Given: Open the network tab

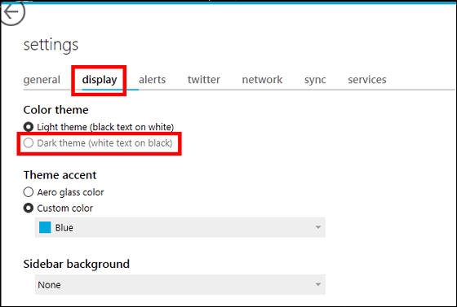Looking at the screenshot, I should pos(262,79).
